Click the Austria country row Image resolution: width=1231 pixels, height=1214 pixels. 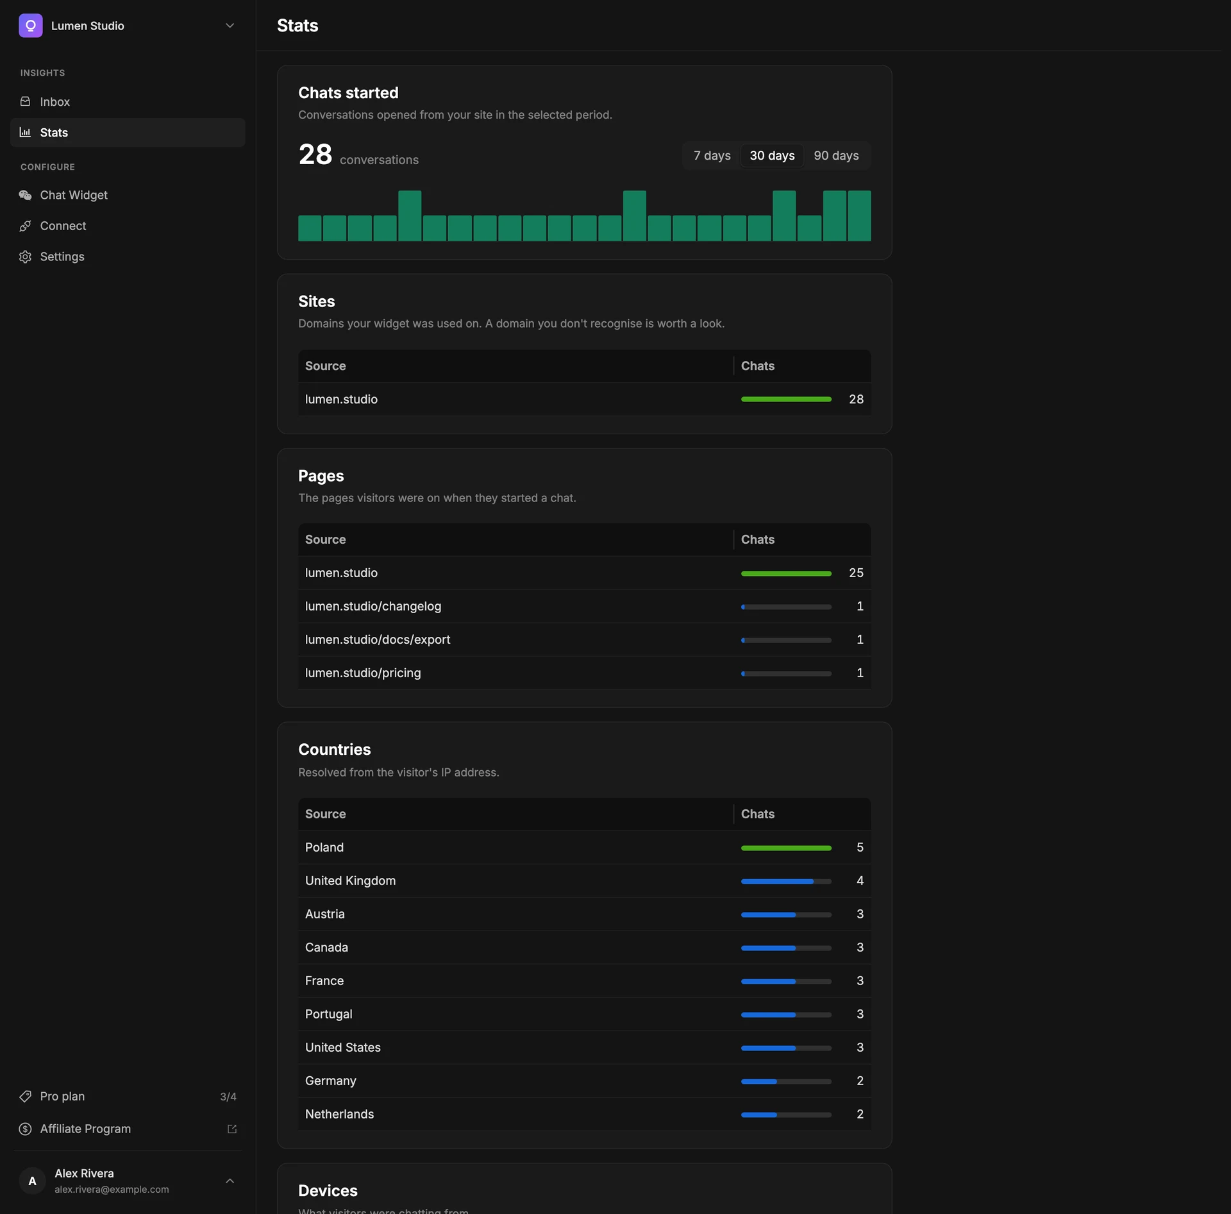tap(584, 914)
